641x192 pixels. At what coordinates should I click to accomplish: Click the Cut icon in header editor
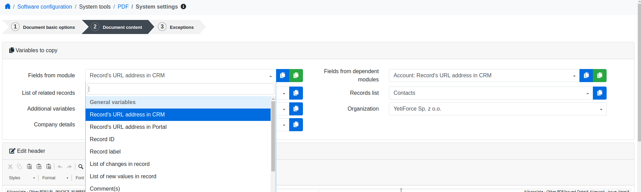(10, 167)
